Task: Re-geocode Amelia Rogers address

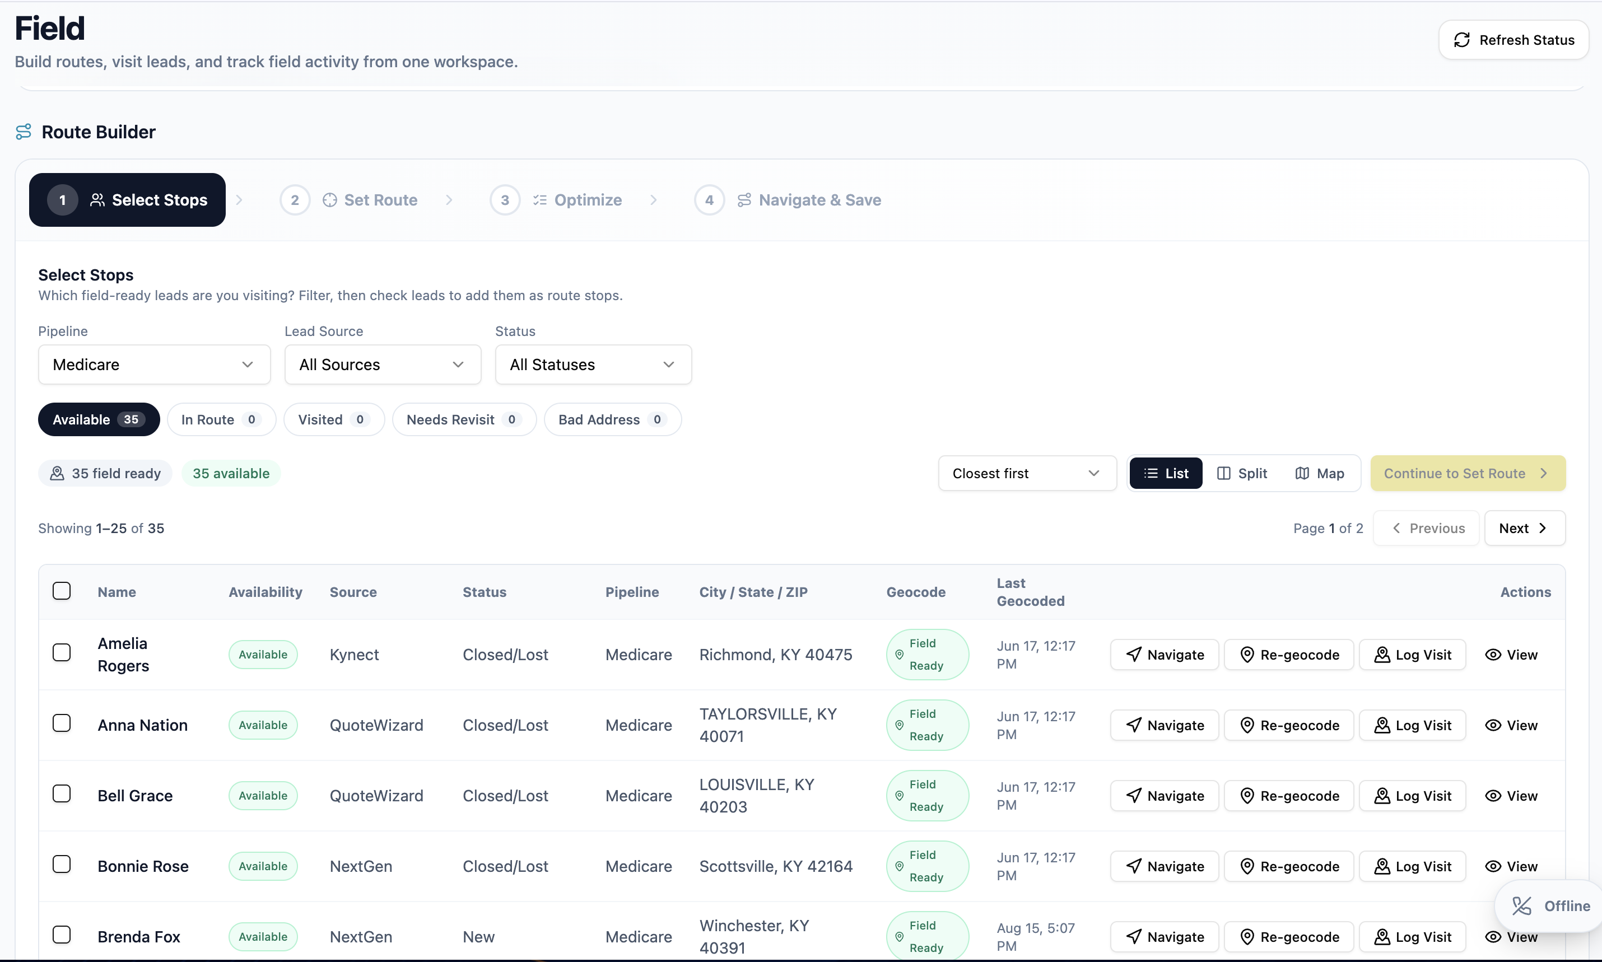Action: (x=1289, y=655)
